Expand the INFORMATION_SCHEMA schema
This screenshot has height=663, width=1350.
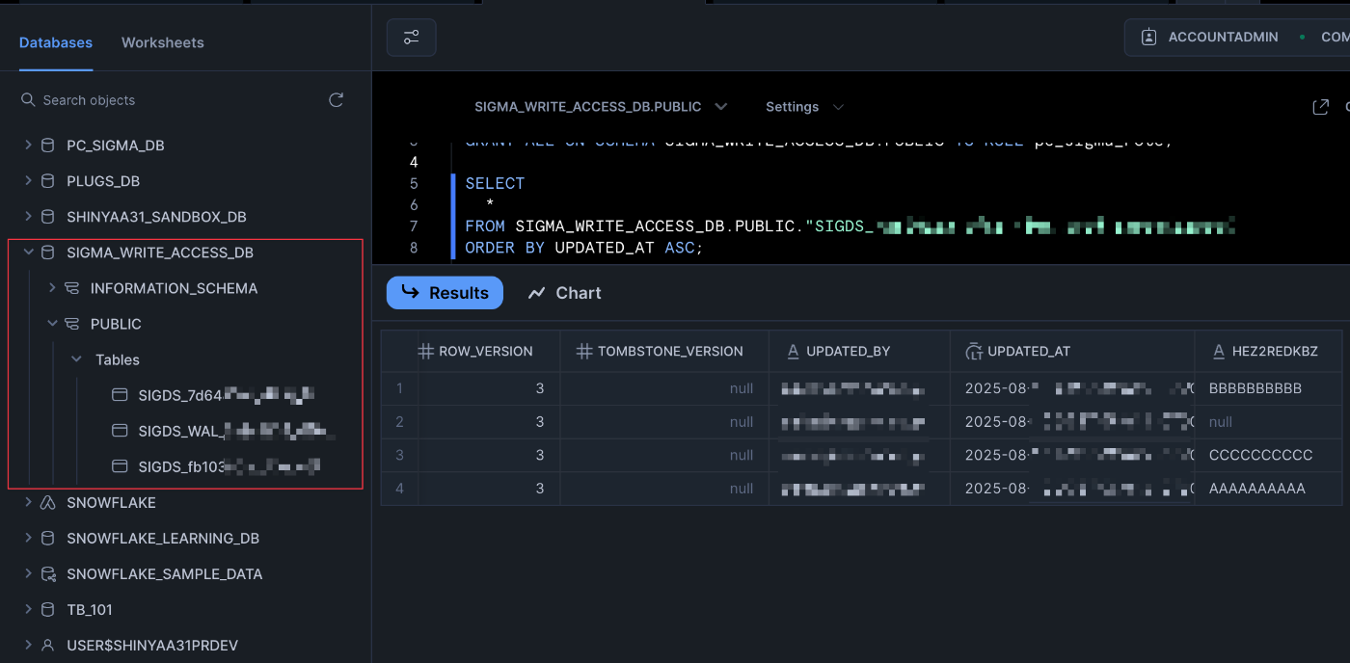52,288
